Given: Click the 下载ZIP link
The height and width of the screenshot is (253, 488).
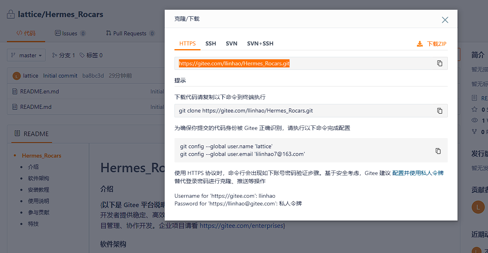Looking at the screenshot, I should click(437, 44).
